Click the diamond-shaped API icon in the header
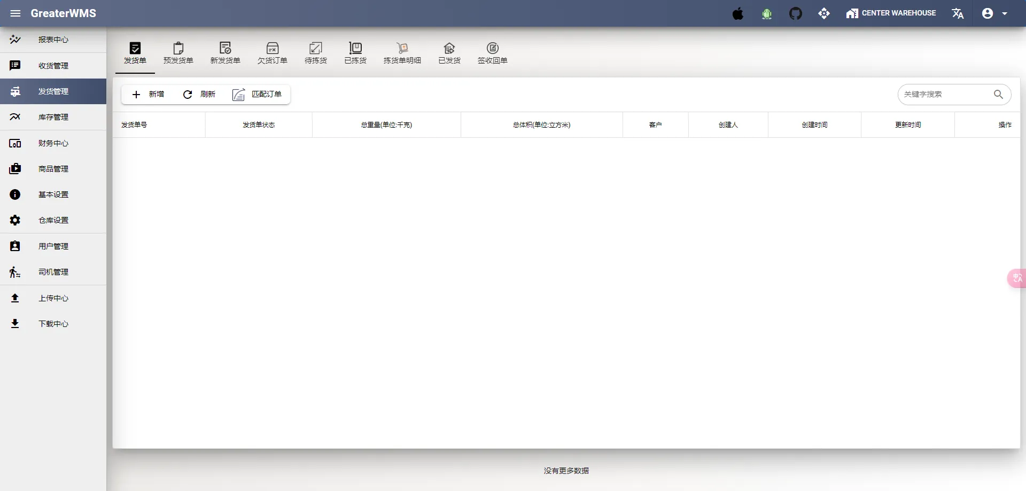Image resolution: width=1026 pixels, height=491 pixels. (x=824, y=13)
